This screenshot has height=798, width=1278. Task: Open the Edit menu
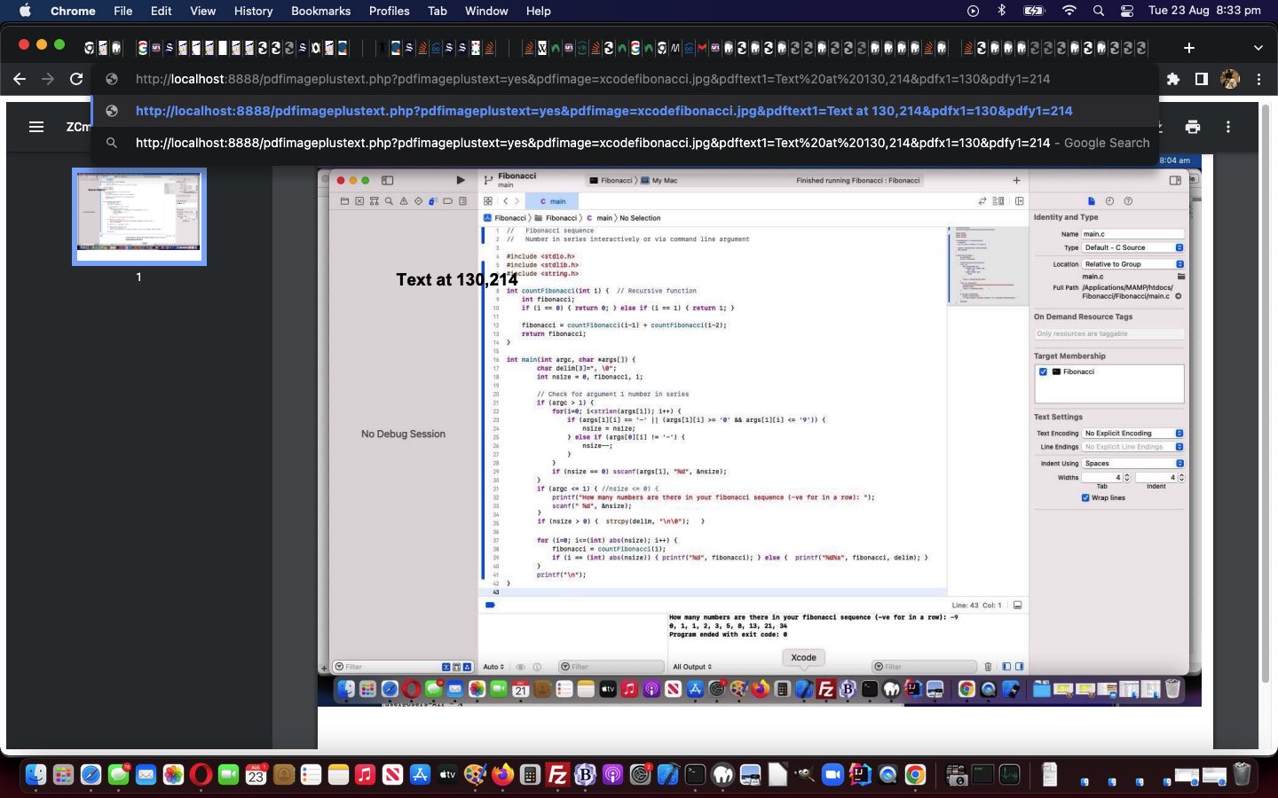click(161, 11)
